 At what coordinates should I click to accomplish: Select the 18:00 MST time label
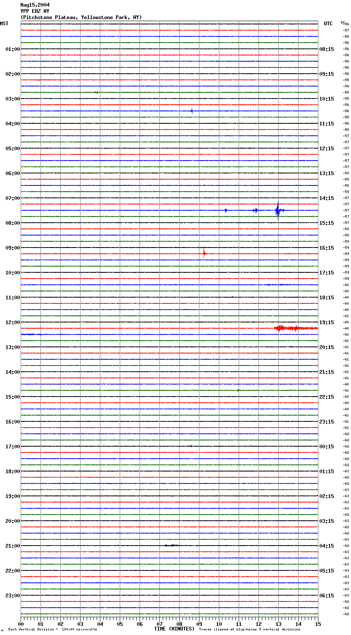tap(12, 471)
